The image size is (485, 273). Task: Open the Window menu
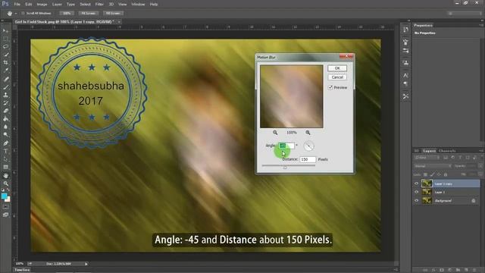click(138, 5)
